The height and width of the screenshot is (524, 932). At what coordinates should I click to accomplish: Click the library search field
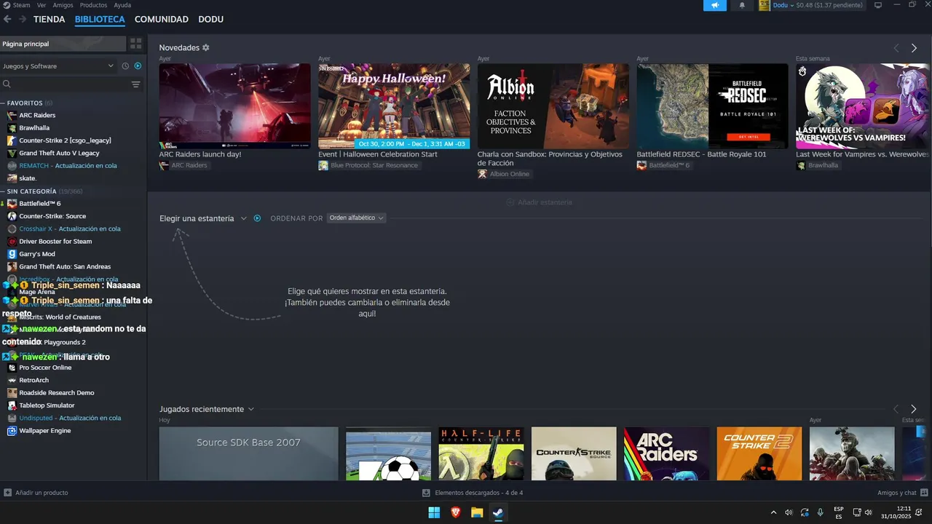71,84
